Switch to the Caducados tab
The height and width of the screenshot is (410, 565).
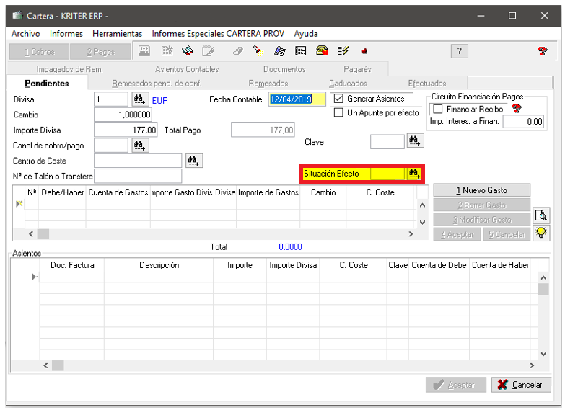tap(348, 84)
